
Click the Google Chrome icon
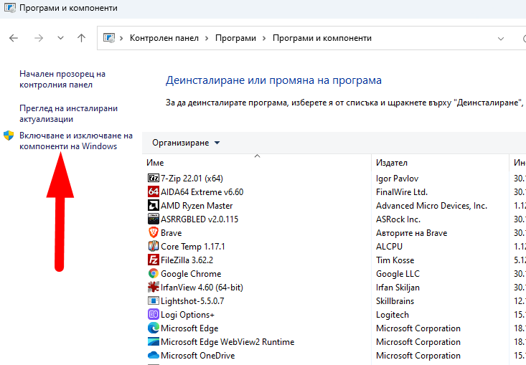point(154,273)
